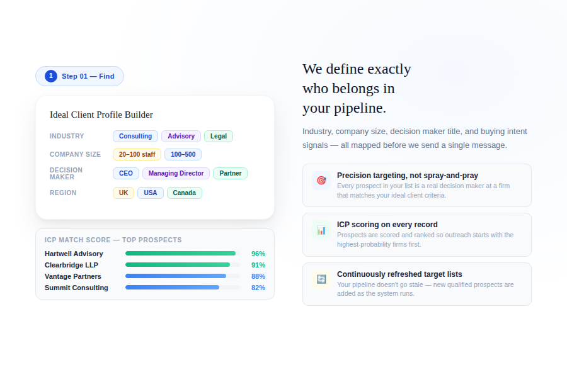567x365 pixels.
Task: Select the Partner decision maker tag
Action: pos(230,174)
